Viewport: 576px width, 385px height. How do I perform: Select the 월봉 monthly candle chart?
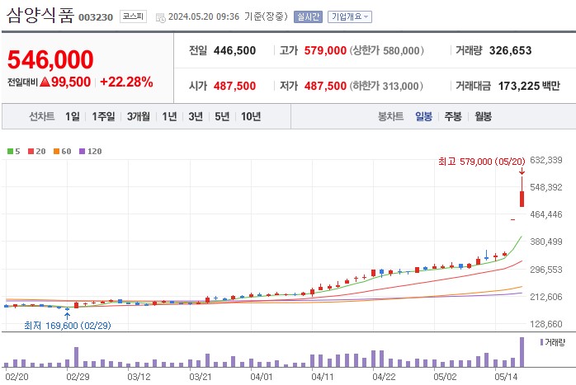[482, 116]
